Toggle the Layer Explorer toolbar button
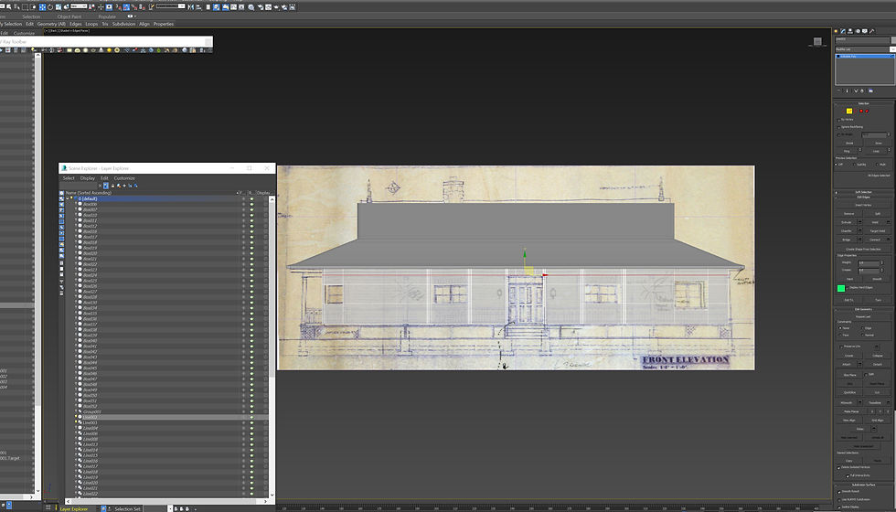The height and width of the screenshot is (512, 896). point(216,7)
